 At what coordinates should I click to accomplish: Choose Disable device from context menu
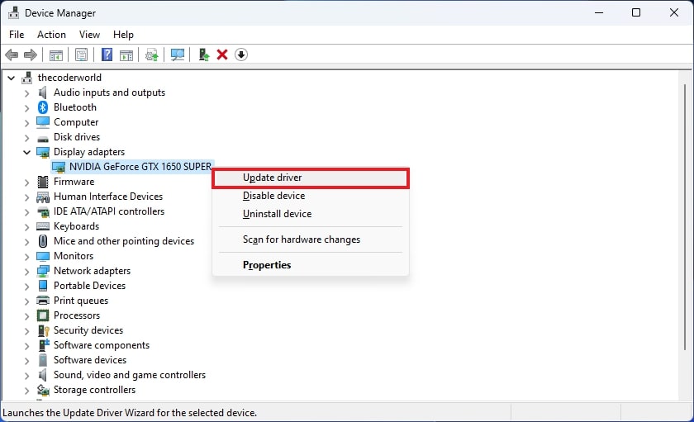click(x=311, y=196)
